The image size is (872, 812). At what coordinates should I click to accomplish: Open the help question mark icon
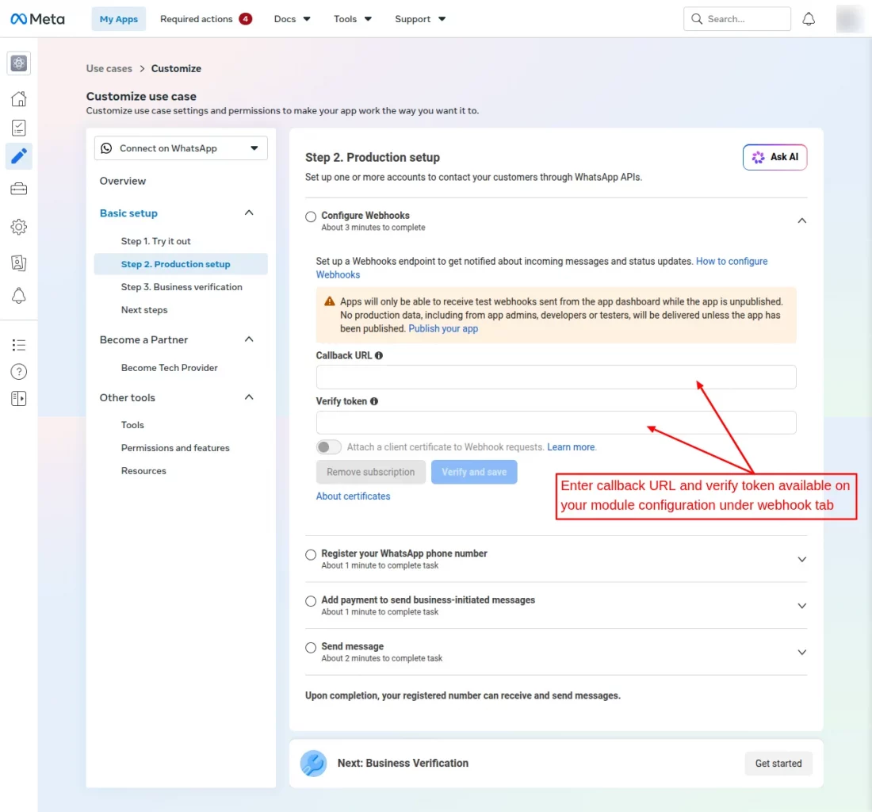click(19, 372)
